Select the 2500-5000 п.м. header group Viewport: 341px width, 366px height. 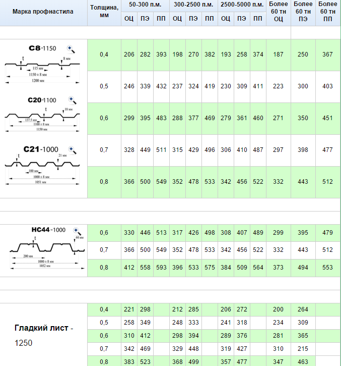[242, 5]
